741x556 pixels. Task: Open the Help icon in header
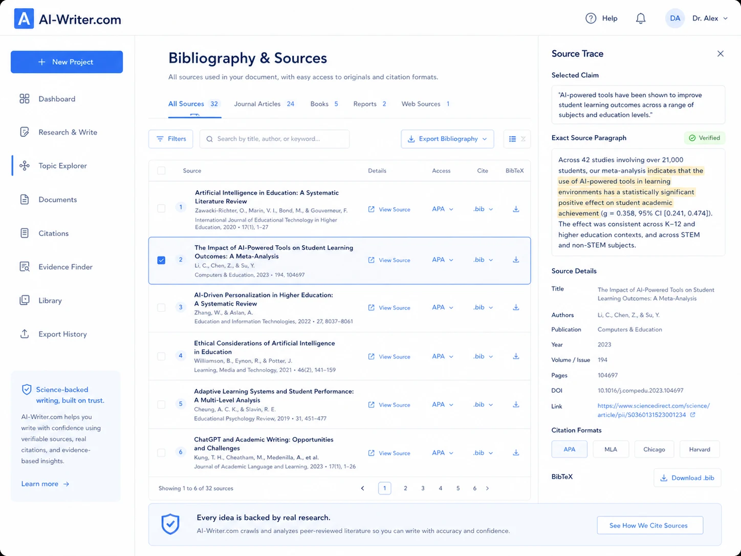point(591,18)
